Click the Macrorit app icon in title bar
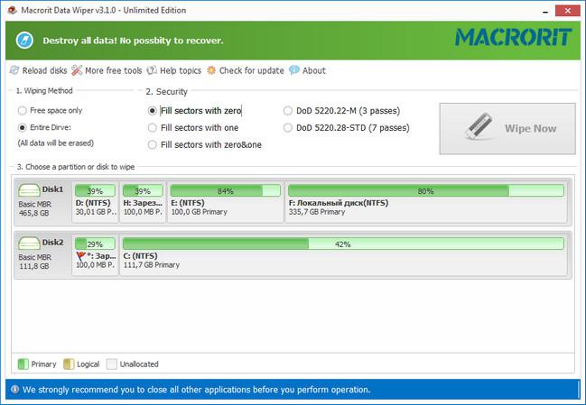Image resolution: width=586 pixels, height=405 pixels. coord(12,10)
